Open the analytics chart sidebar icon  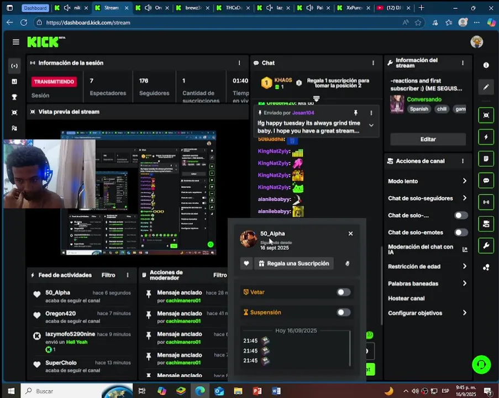point(14,81)
